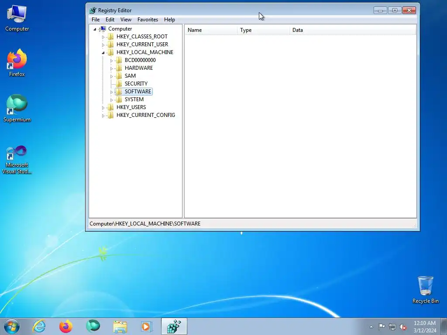Viewport: 447px width, 335px height.
Task: Click SYSTEM folder icon
Action: 119,99
